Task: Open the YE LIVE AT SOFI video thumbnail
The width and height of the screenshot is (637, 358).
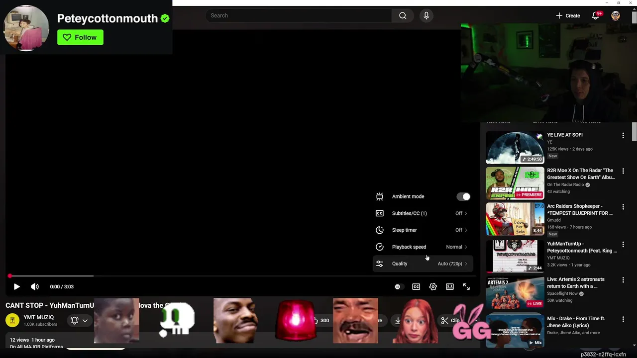Action: (x=515, y=148)
